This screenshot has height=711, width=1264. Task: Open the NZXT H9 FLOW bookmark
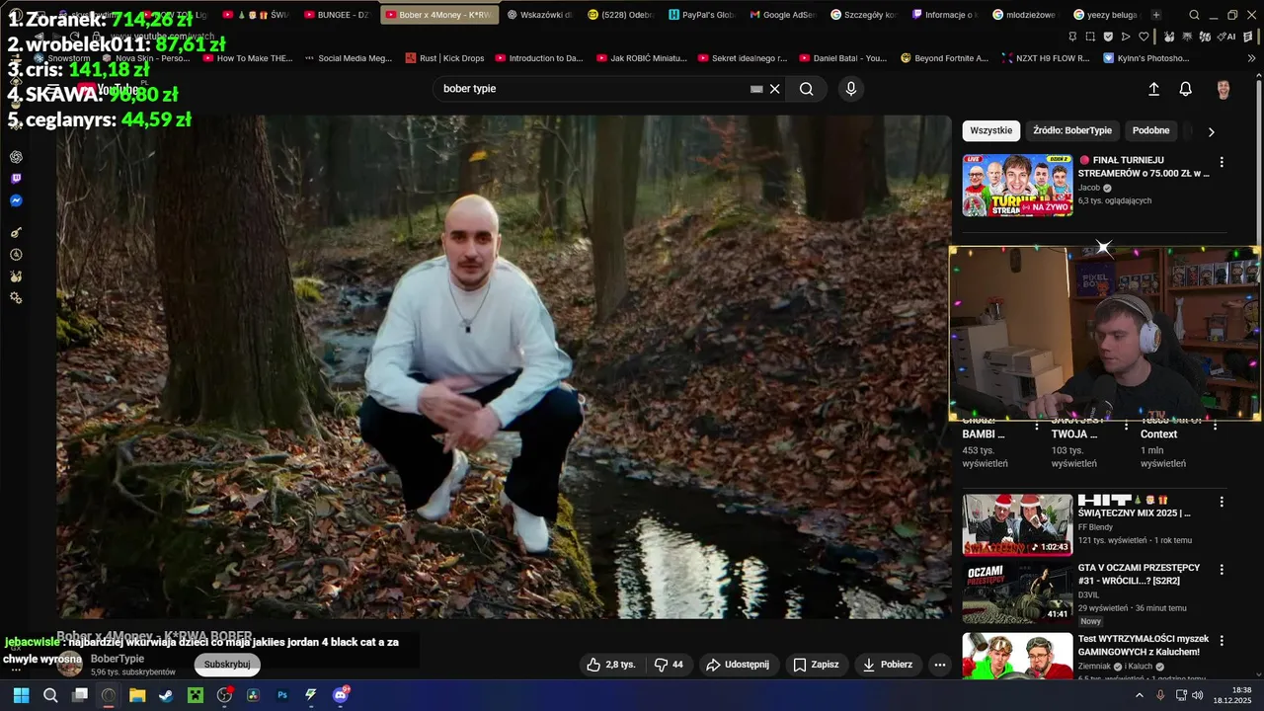pyautogui.click(x=1046, y=58)
